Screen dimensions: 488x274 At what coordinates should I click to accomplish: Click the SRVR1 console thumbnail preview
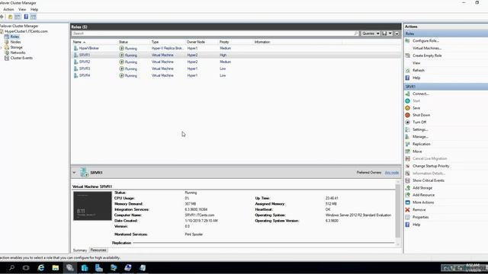tap(92, 205)
